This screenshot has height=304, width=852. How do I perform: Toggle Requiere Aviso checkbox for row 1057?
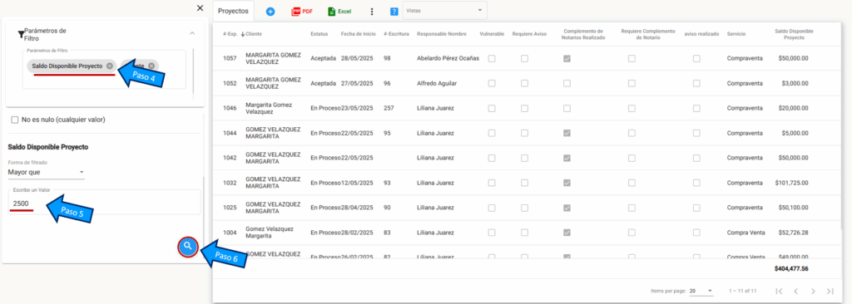click(524, 58)
